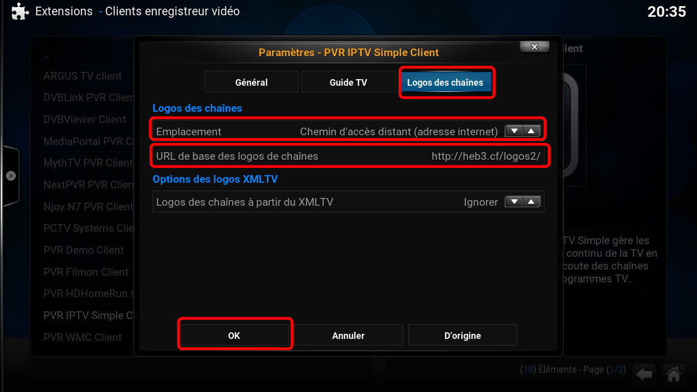Click the 'Ignorer' value text
Screen dimensions: 697x392
[481, 202]
